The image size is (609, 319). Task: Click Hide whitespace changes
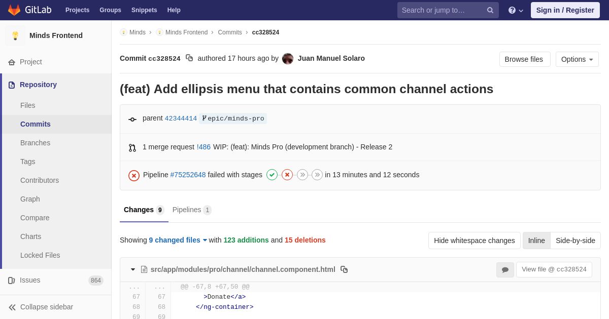(475, 241)
